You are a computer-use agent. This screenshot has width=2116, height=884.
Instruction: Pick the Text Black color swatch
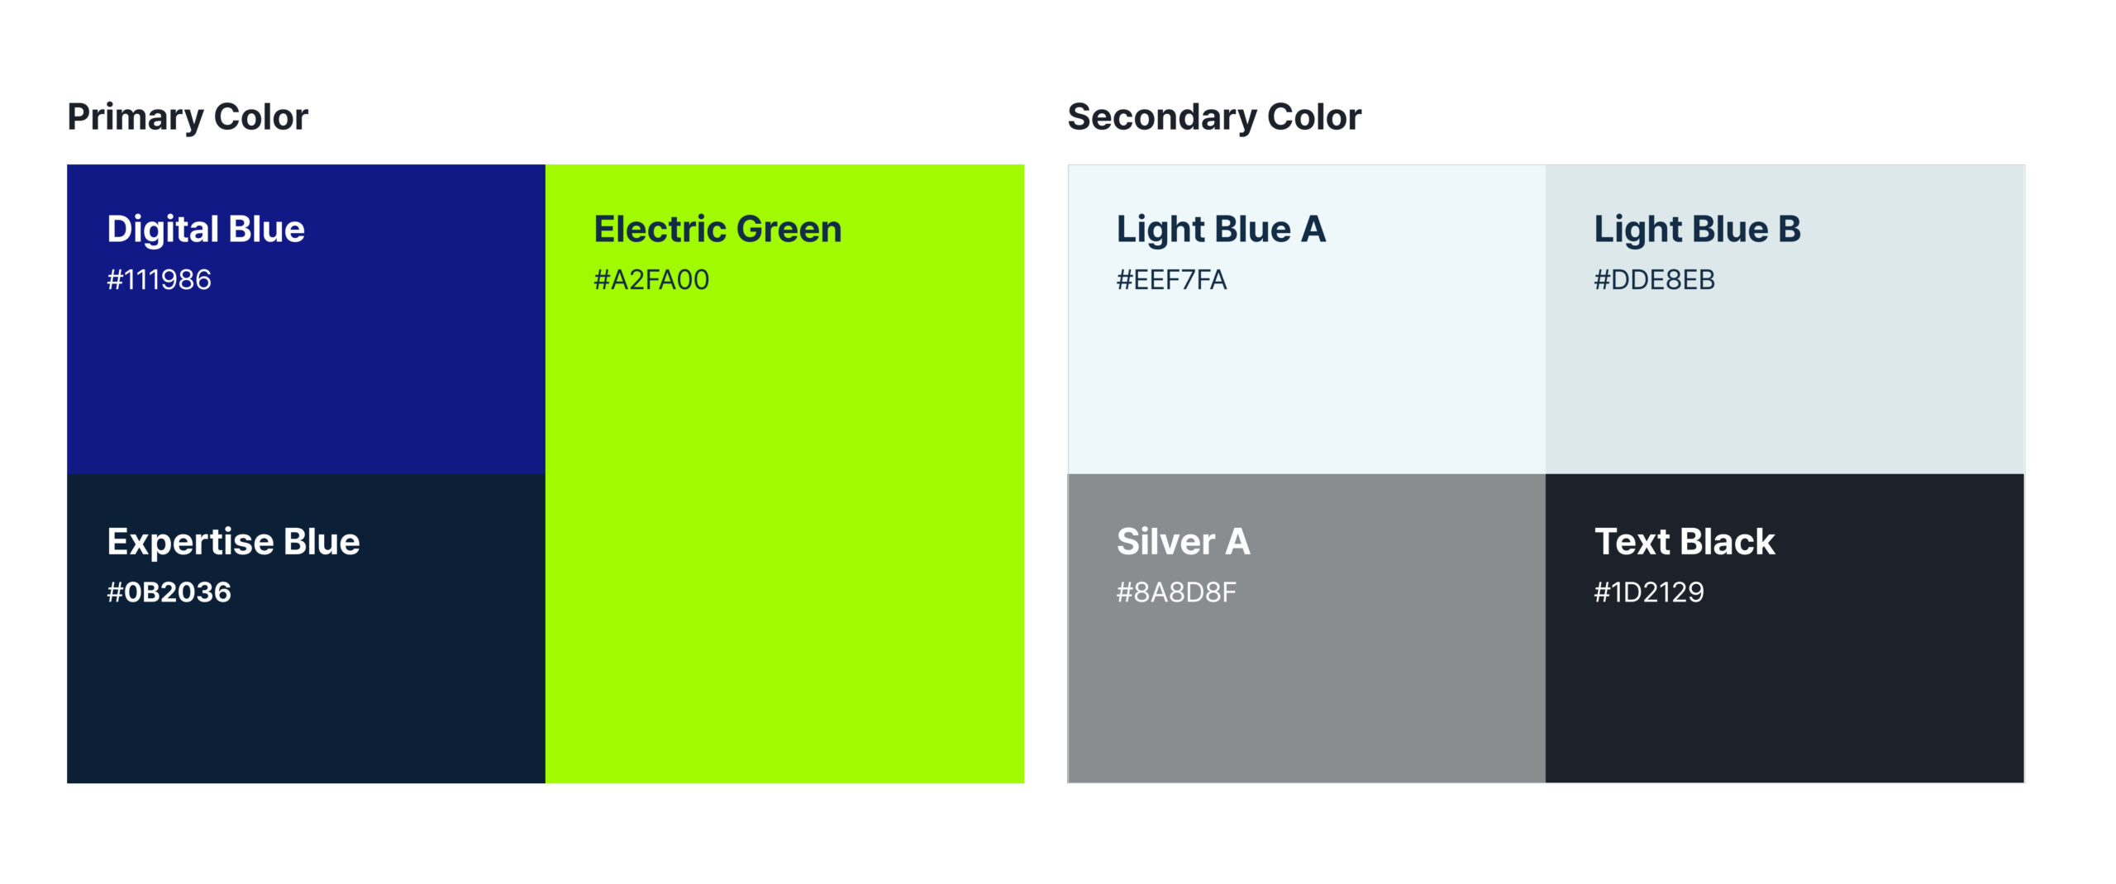click(1785, 686)
